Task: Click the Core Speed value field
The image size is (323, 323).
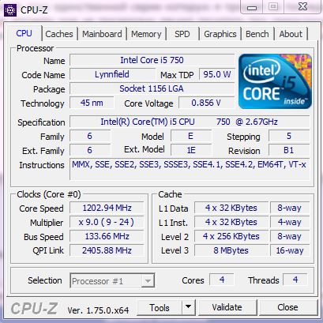Action: 107,208
